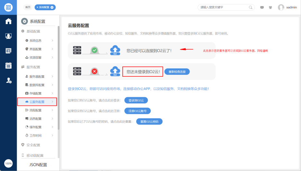Viewport: 301px width, 171px height.
Task: Click the sidebar vertical scrollbar
Action: (x=58, y=77)
